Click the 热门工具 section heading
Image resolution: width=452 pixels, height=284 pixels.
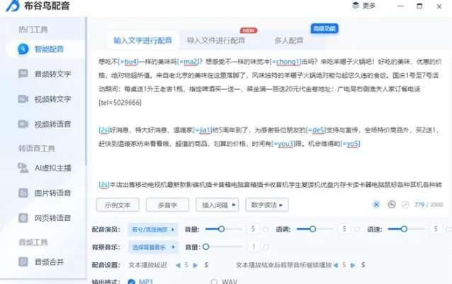tap(33, 29)
